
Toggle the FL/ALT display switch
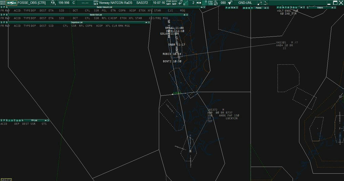[216, 3]
